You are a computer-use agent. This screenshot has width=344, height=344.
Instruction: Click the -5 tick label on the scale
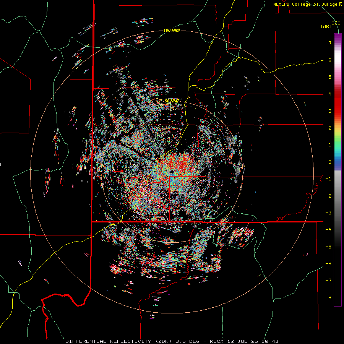(x=328, y=247)
